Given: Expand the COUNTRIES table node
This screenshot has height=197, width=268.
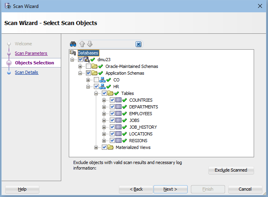Looking at the screenshot, I should point(104,100).
